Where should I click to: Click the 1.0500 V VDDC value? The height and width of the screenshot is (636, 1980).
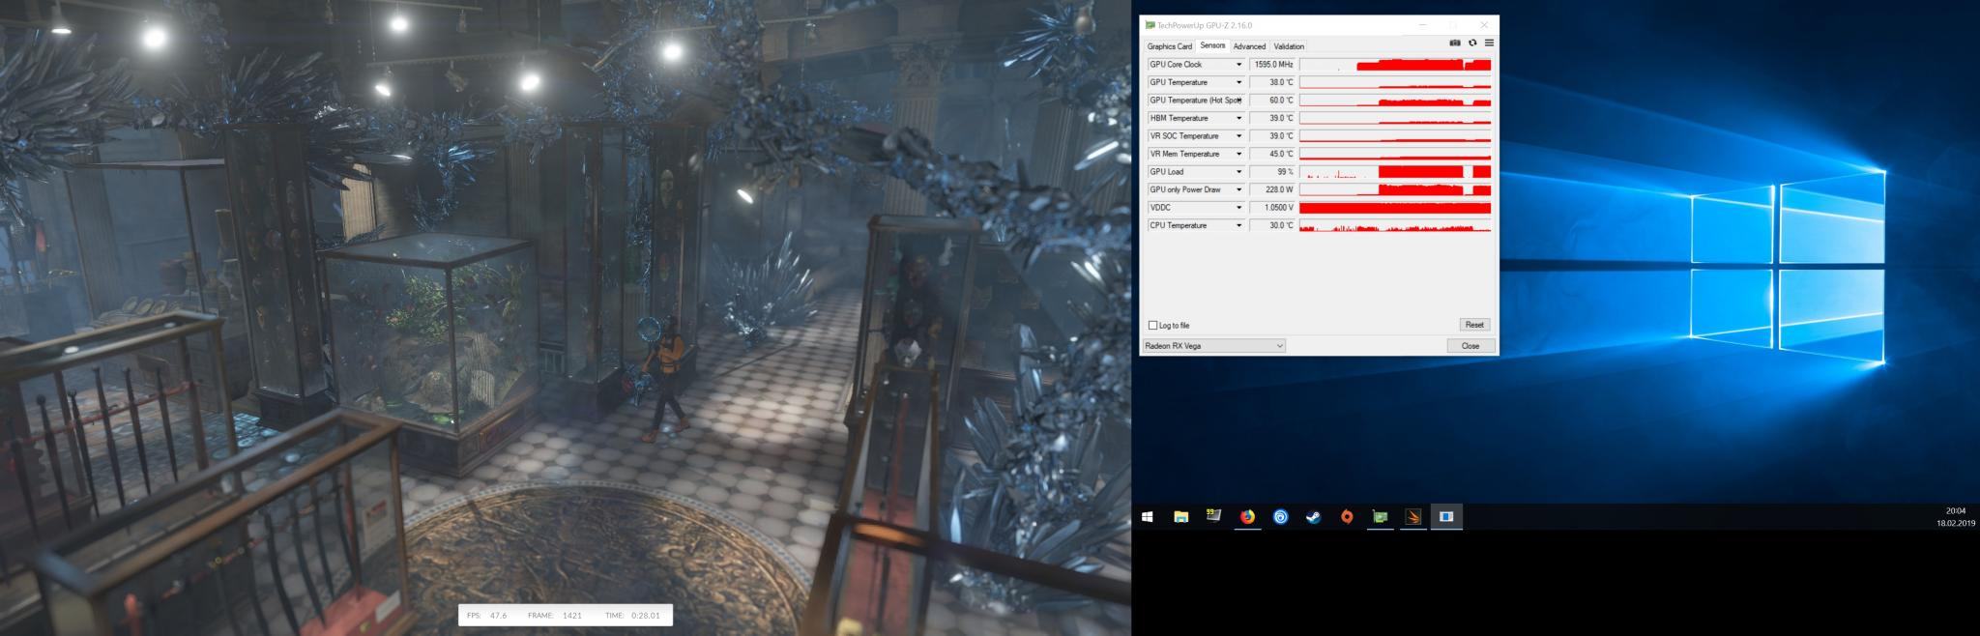(1272, 208)
